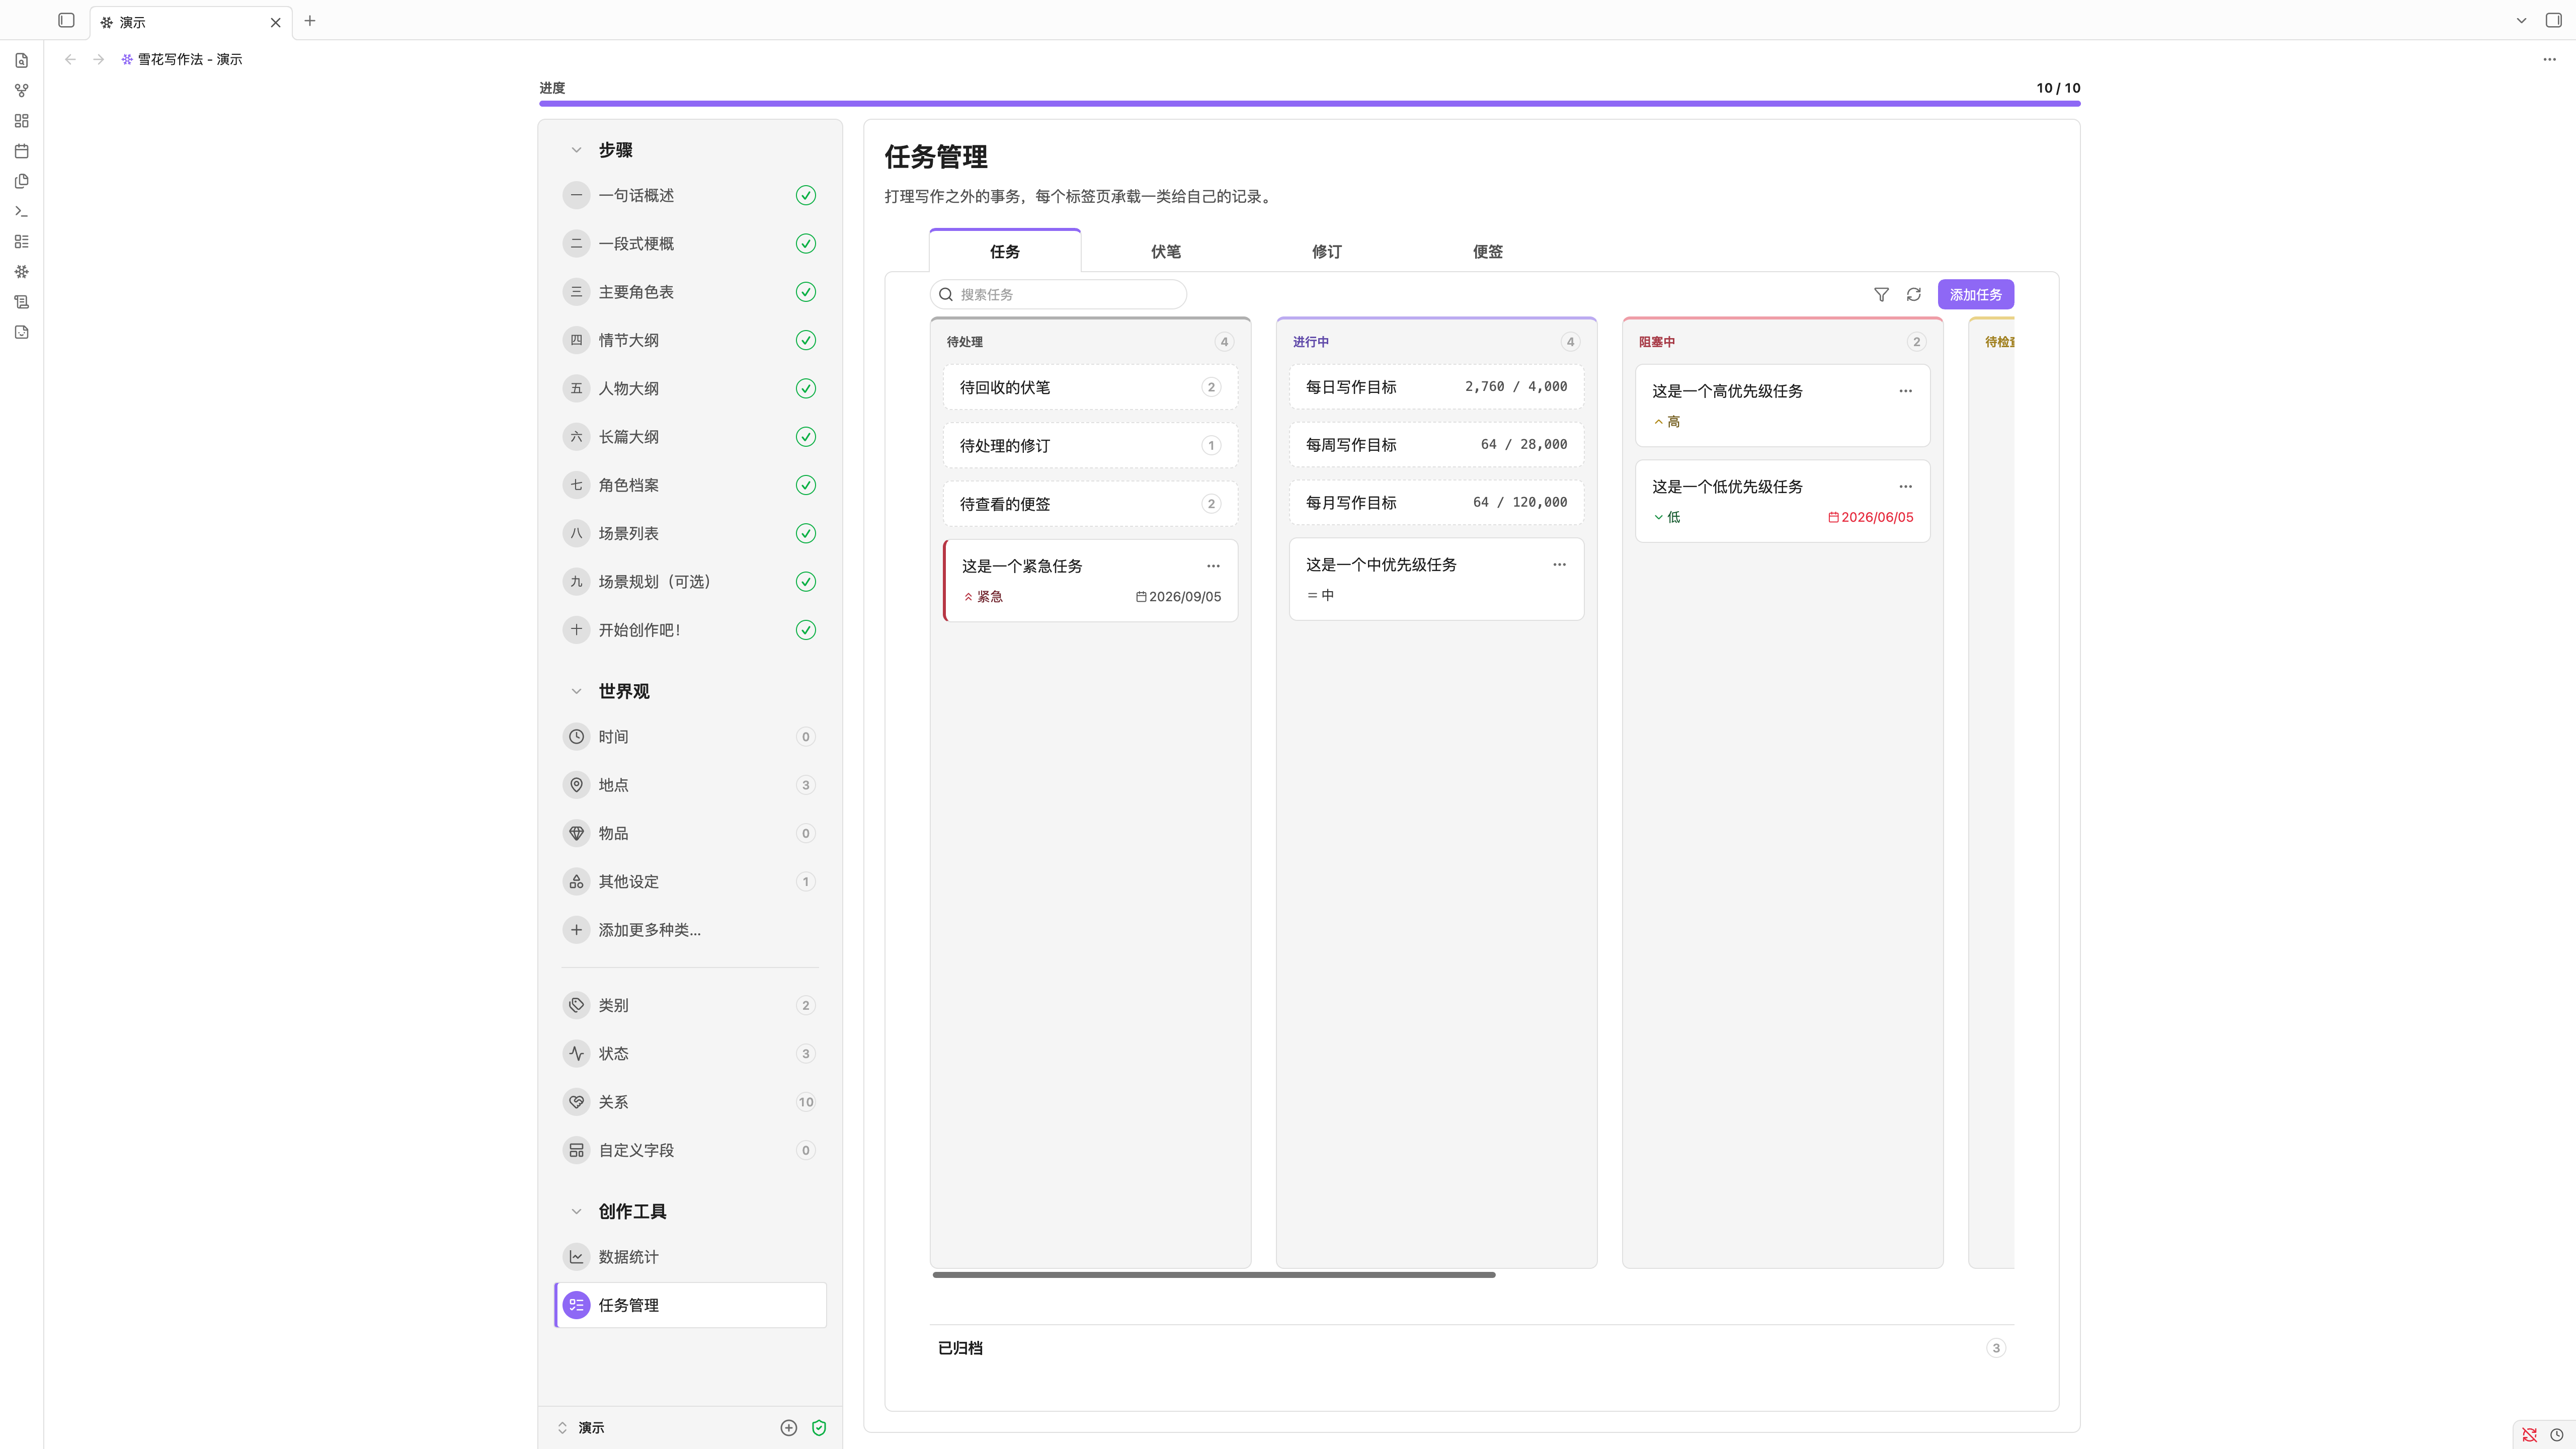Refresh the task board

point(1913,294)
